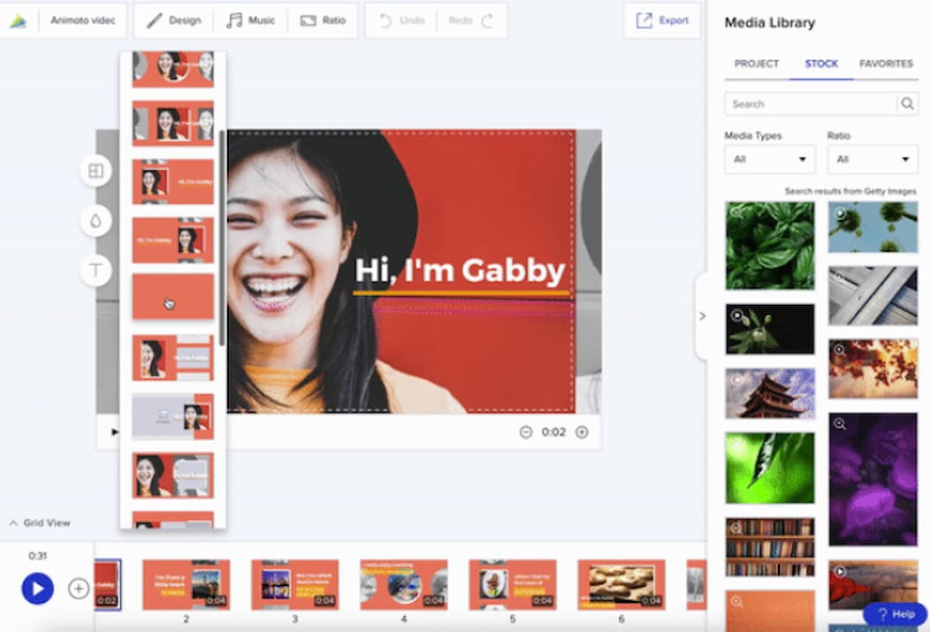This screenshot has height=632, width=930.
Task: Switch to the PROJECT tab
Action: pyautogui.click(x=756, y=64)
